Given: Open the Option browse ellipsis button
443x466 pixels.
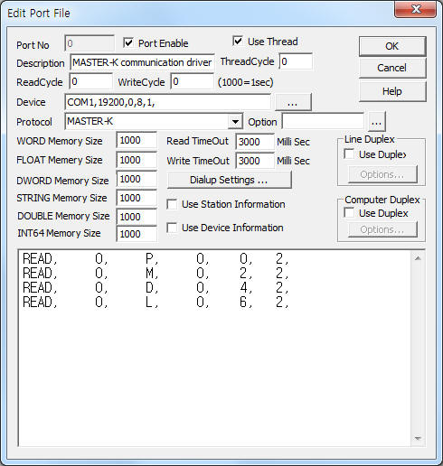Looking at the screenshot, I should point(376,122).
